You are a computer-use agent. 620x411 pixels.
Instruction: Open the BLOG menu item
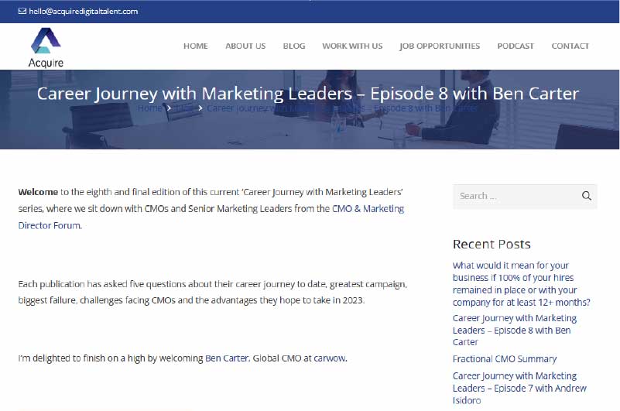294,46
